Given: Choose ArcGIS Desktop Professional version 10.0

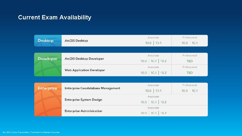Looking at the screenshot, I should 185,43.
